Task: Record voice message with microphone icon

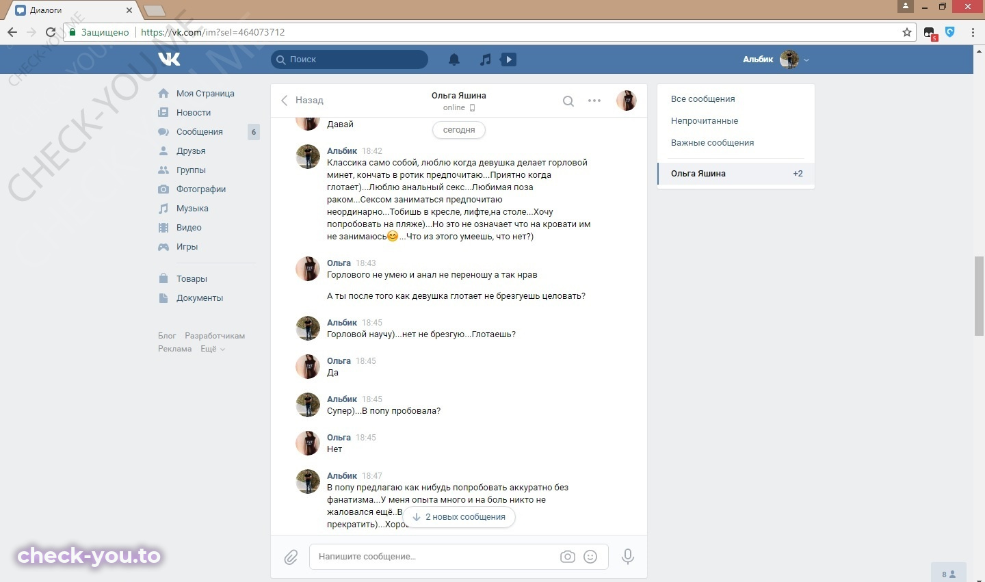Action: [627, 557]
